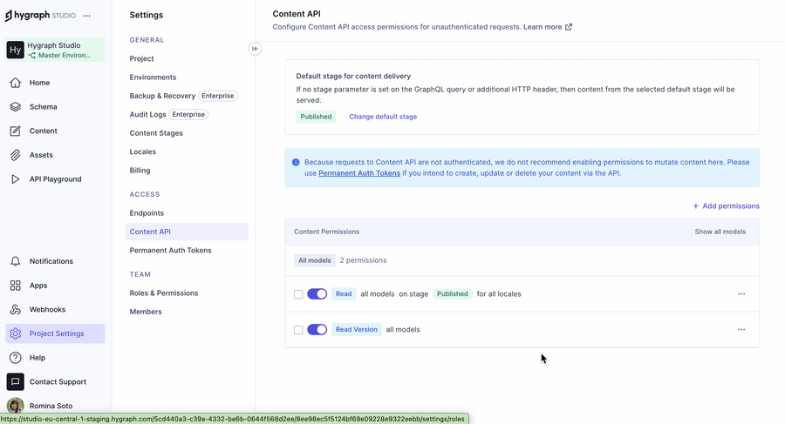
Task: Click the API Playground play icon
Action: point(16,179)
